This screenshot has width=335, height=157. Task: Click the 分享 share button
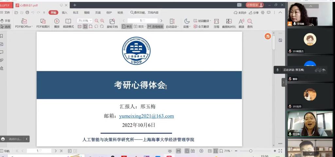254,13
